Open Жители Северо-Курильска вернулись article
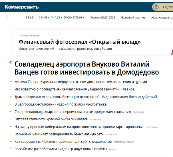173x157 pixels. coord(81,82)
